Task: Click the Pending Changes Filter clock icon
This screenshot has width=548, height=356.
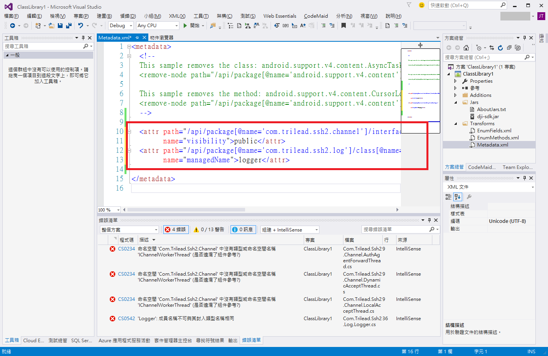Action: (479, 48)
